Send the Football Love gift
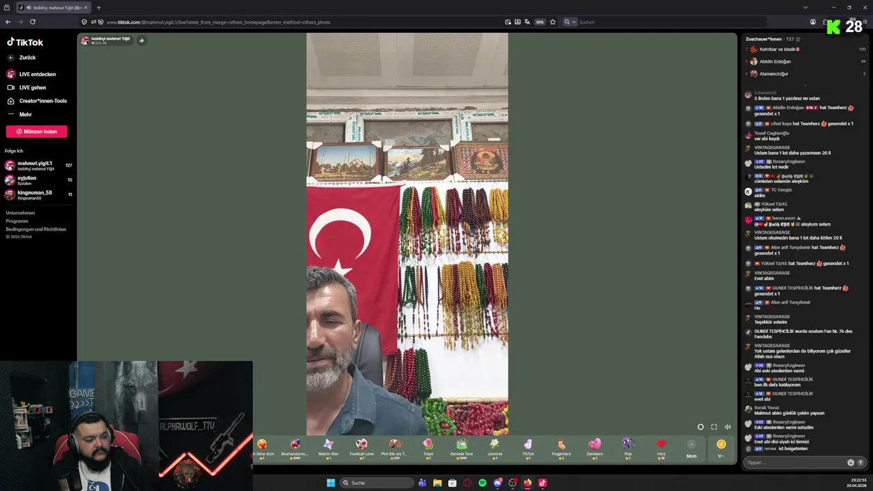 click(361, 447)
